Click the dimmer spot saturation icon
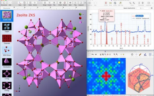 pyautogui.click(x=121, y=54)
